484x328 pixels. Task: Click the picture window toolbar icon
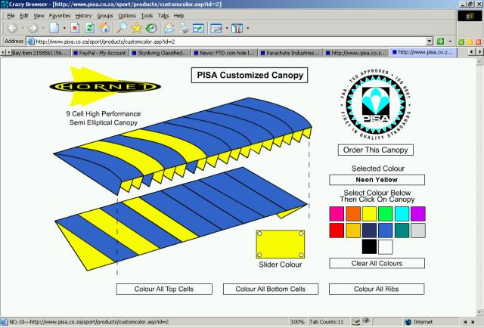coord(216,29)
